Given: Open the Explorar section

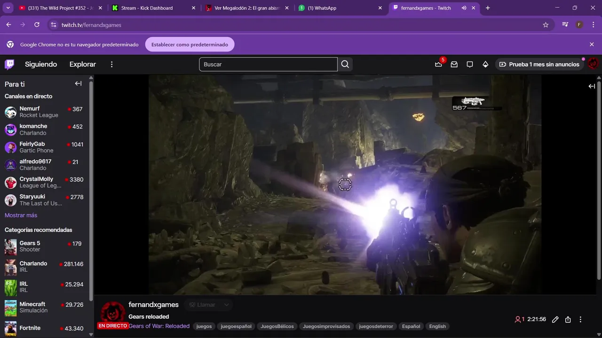Looking at the screenshot, I should (x=83, y=64).
